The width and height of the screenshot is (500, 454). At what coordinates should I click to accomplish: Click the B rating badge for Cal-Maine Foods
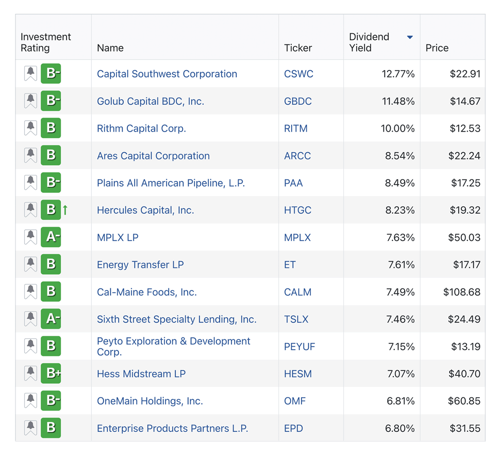(51, 292)
